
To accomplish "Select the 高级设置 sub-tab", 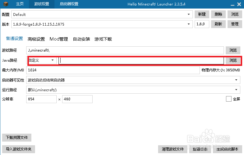I will point(36,39).
